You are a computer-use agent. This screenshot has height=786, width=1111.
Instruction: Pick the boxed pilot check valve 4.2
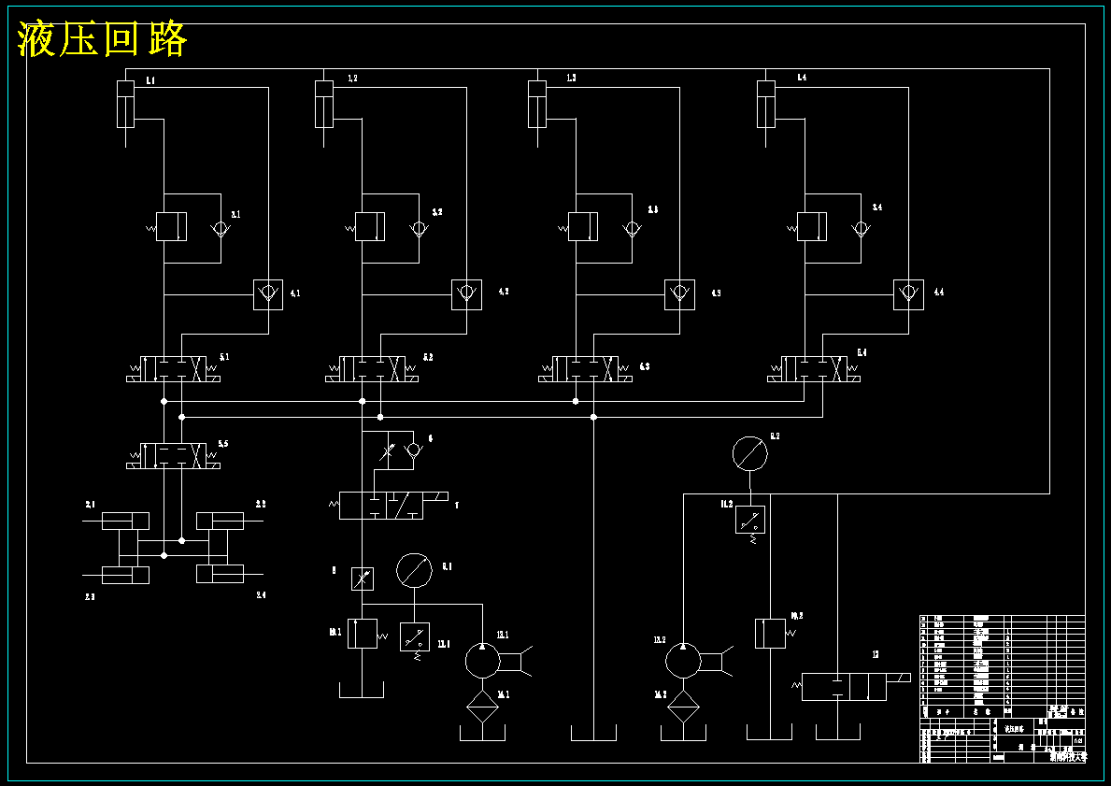tap(467, 294)
